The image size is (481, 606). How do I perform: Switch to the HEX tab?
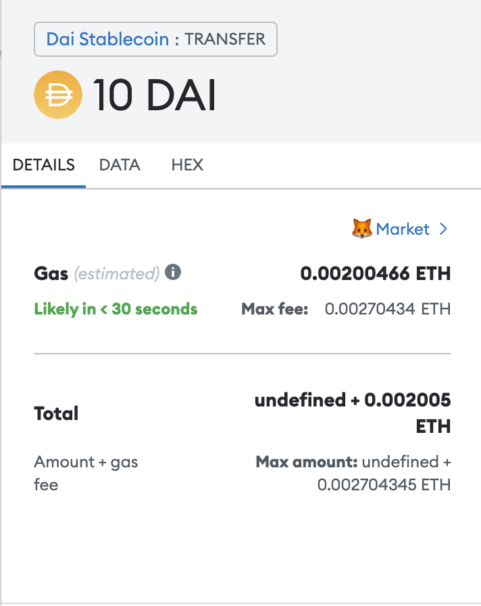pos(187,165)
